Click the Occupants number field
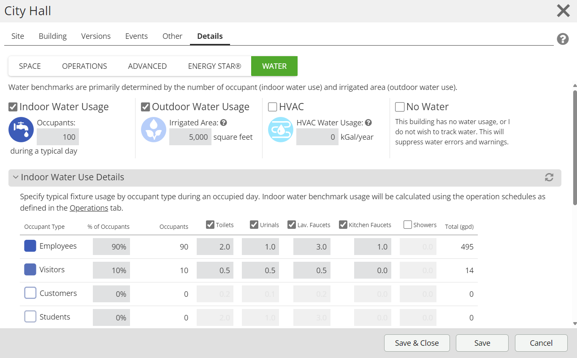577x358 pixels. click(58, 137)
